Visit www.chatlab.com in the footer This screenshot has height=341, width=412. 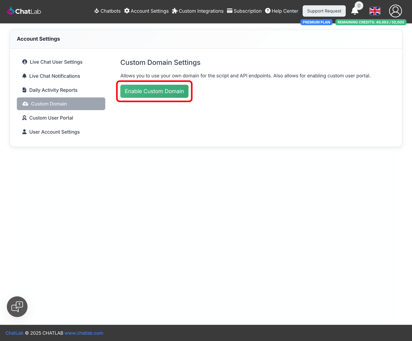[84, 333]
